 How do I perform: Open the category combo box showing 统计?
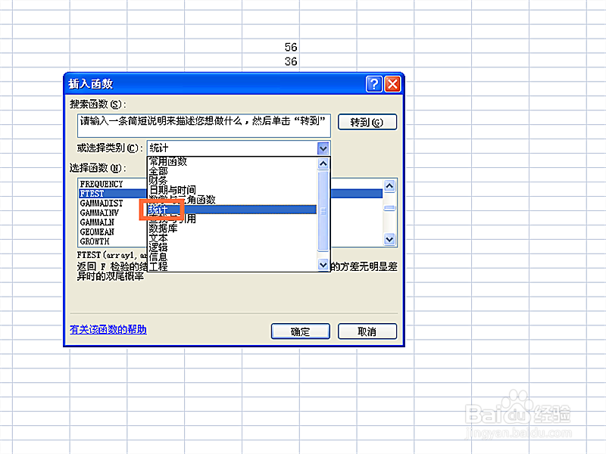tap(239, 148)
